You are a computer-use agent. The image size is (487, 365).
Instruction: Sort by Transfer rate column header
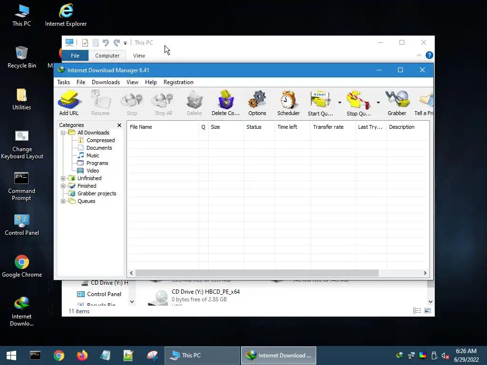coord(333,127)
